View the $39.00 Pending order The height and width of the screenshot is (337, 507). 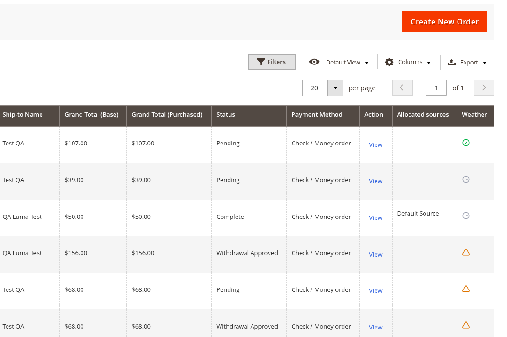(376, 181)
